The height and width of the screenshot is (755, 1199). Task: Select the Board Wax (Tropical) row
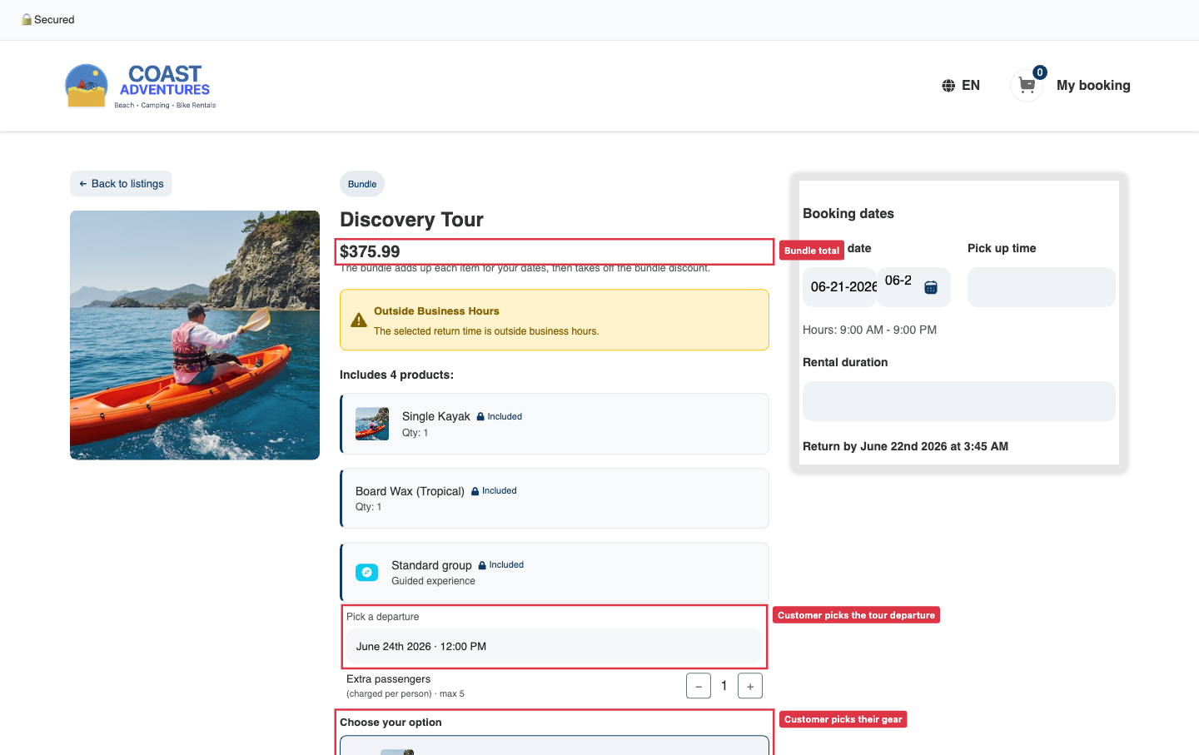[x=555, y=499]
